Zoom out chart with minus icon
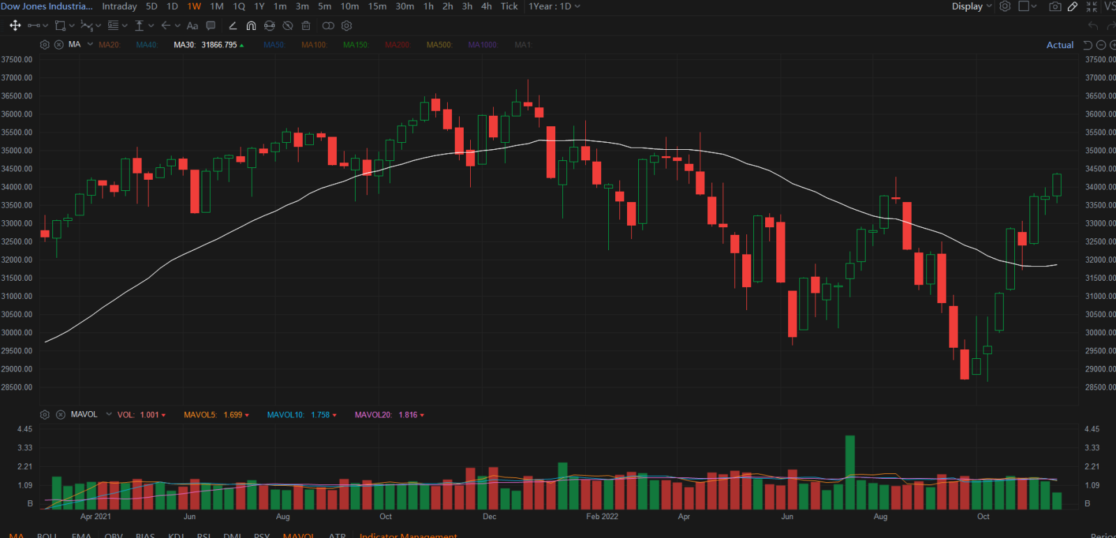The width and height of the screenshot is (1116, 538). (1101, 45)
